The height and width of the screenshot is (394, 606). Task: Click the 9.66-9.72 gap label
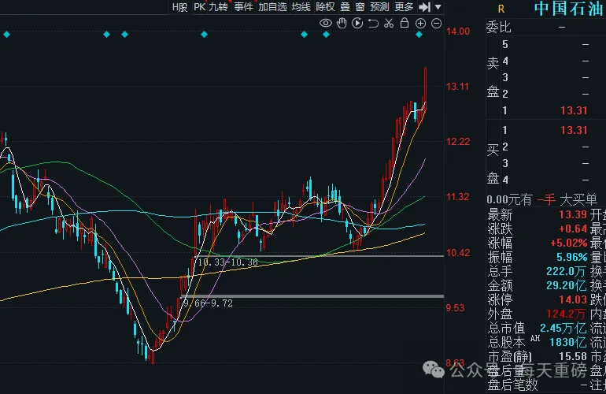(208, 303)
